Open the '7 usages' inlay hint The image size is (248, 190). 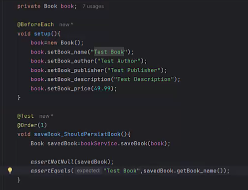pyautogui.click(x=93, y=6)
